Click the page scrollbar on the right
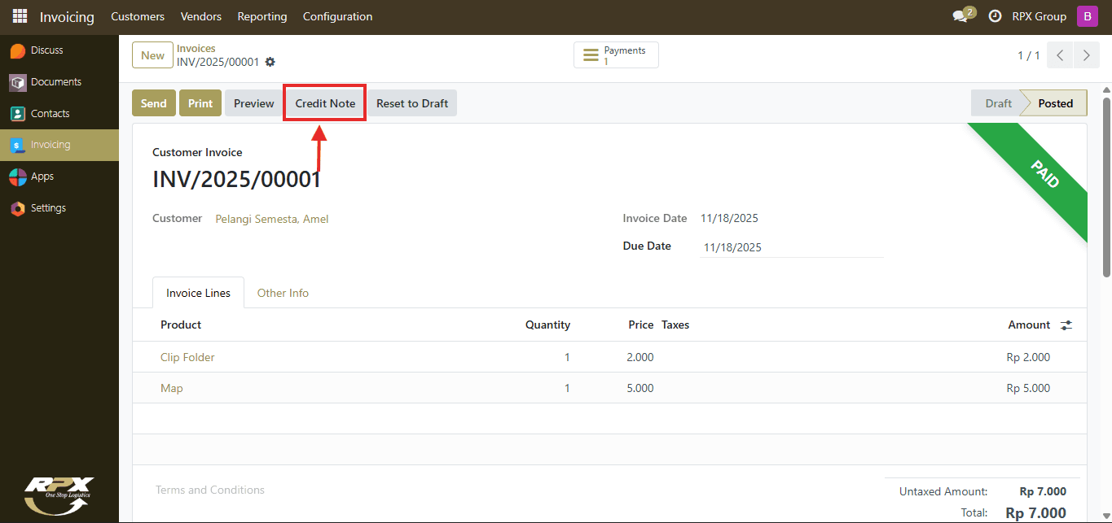The width and height of the screenshot is (1112, 523). [x=1106, y=187]
